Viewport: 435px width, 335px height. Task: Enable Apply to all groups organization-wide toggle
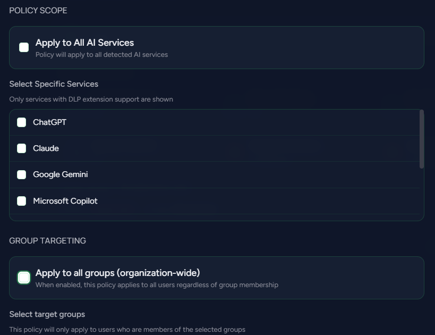(x=24, y=278)
